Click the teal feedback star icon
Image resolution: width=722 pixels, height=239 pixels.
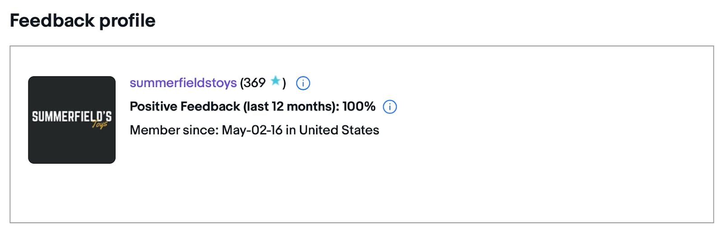pyautogui.click(x=275, y=81)
